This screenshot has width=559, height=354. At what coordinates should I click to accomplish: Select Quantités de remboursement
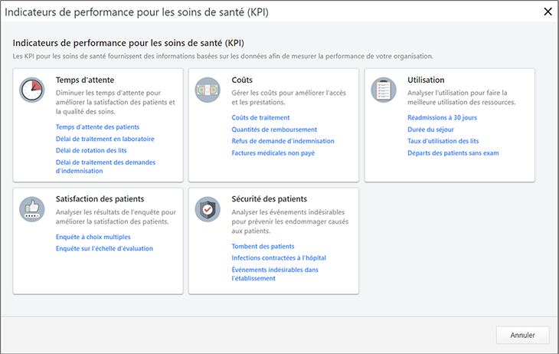coord(273,129)
